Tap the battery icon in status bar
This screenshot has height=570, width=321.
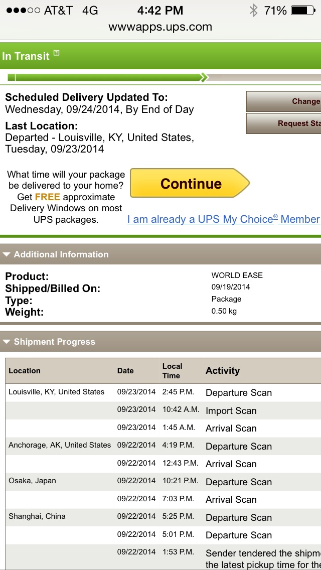point(303,11)
